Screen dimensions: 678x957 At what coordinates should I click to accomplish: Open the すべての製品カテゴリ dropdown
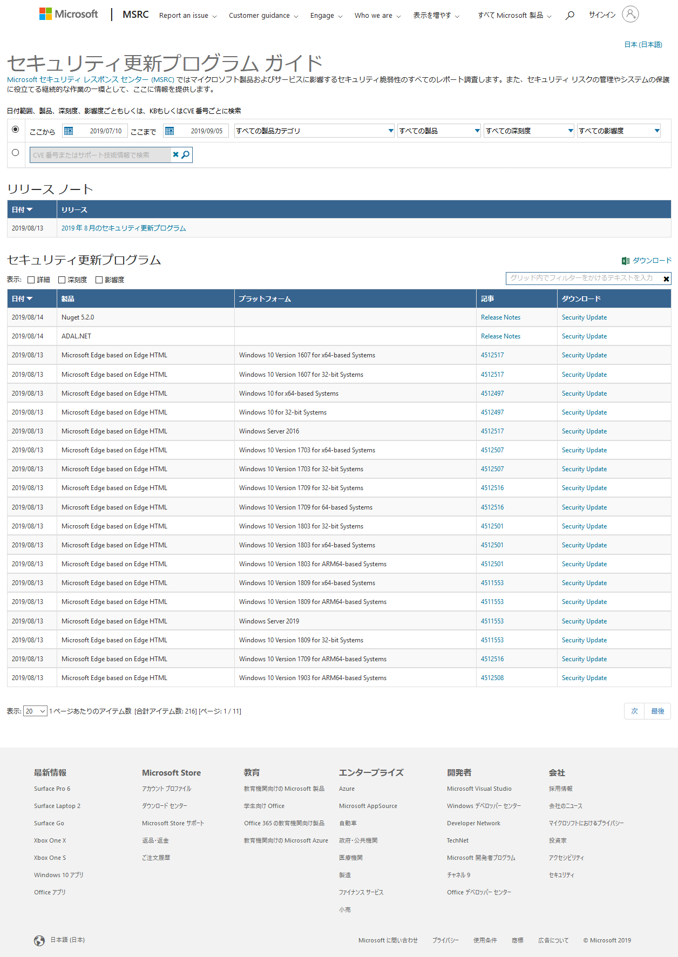click(314, 131)
